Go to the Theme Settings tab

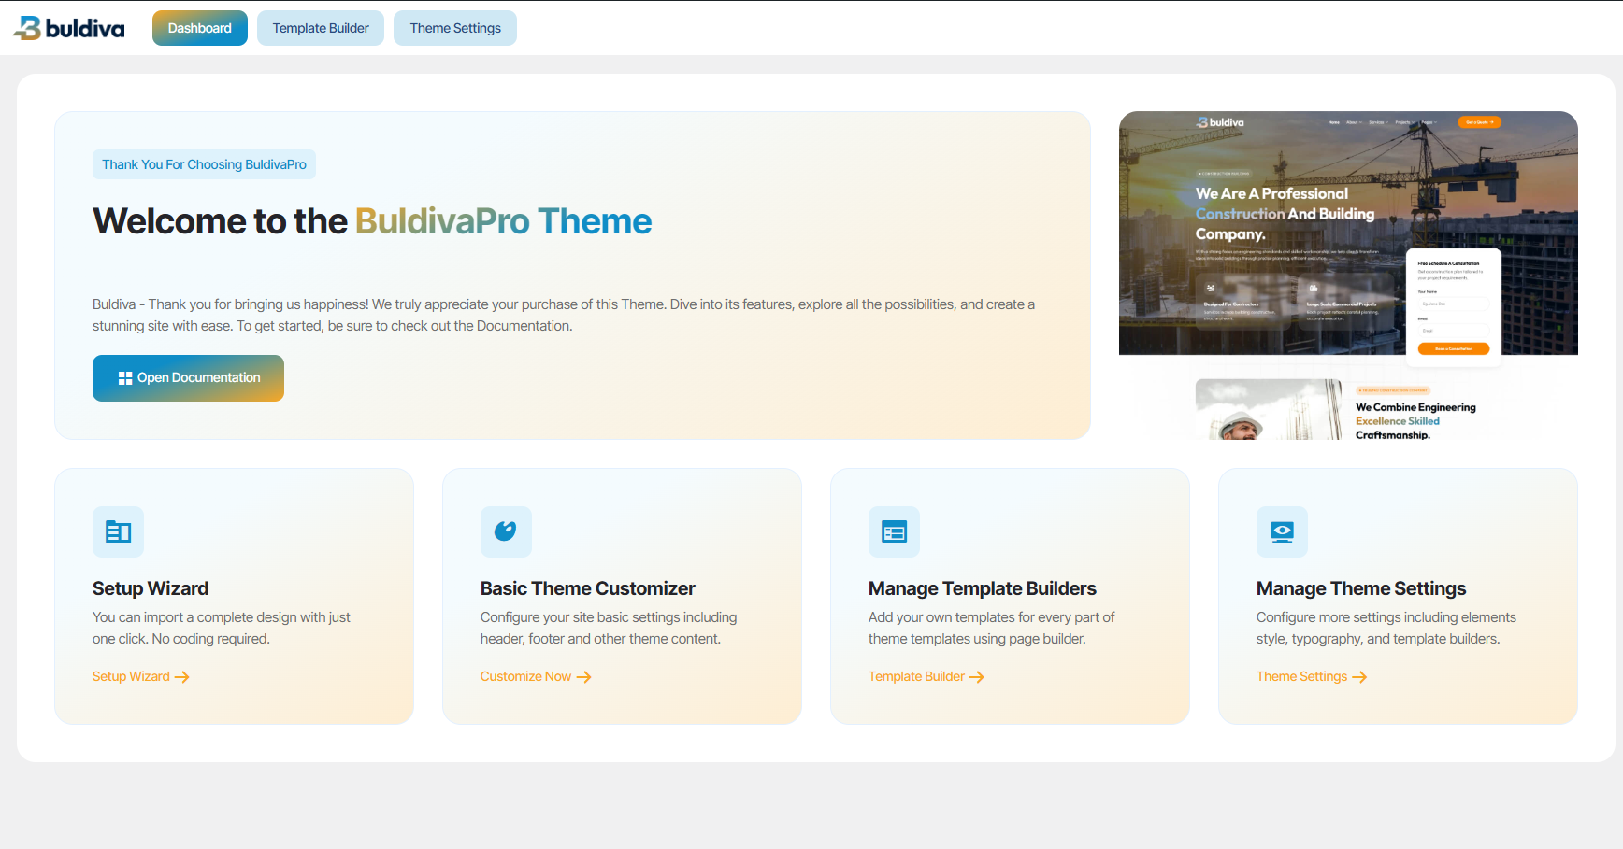pos(455,28)
